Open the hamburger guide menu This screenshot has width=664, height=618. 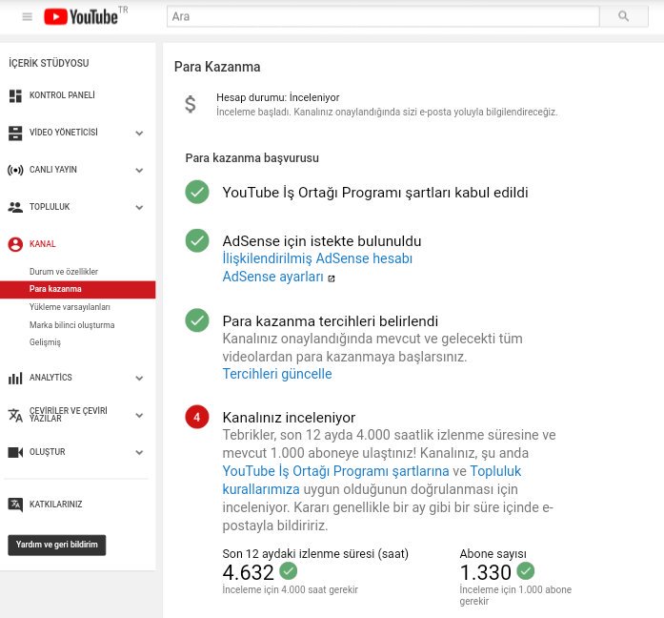27,17
